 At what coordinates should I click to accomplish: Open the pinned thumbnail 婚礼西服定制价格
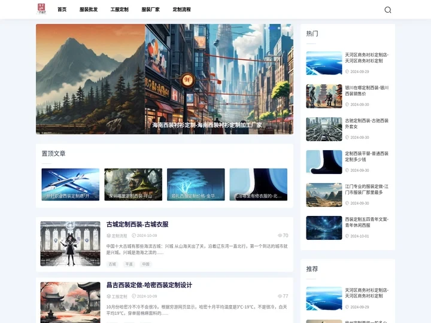pyautogui.click(x=196, y=184)
